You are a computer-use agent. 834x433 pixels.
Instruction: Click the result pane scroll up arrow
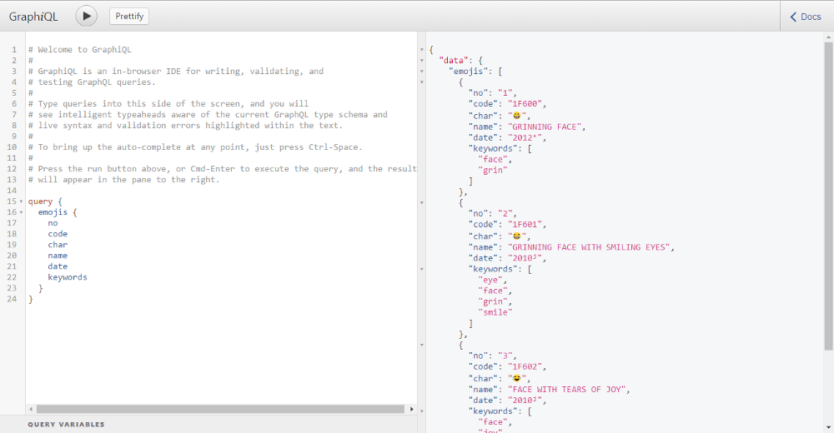829,37
